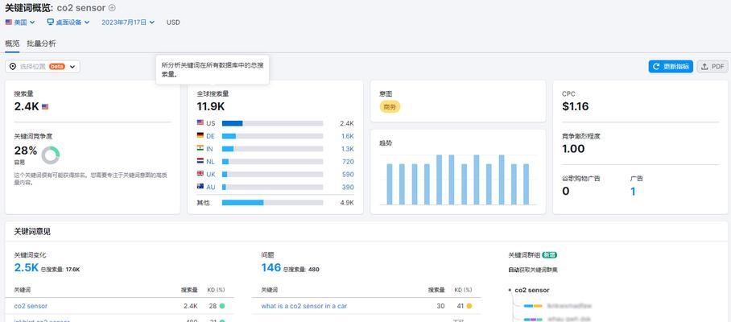Click the KD (%) column header under 问题

coord(463,290)
